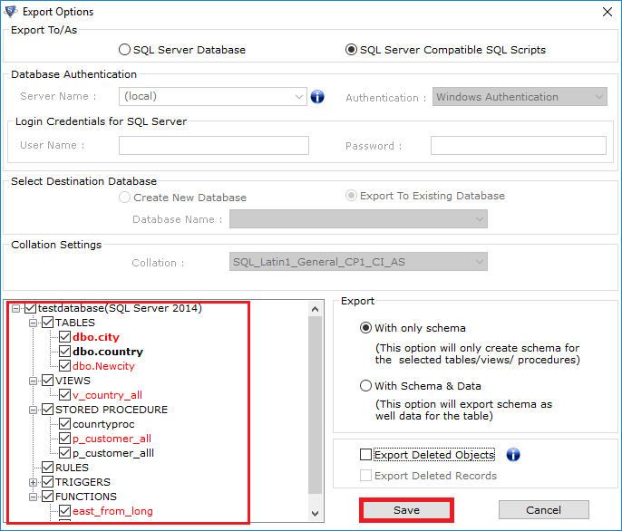Click the Cancel button
This screenshot has height=531, width=622.
(543, 510)
